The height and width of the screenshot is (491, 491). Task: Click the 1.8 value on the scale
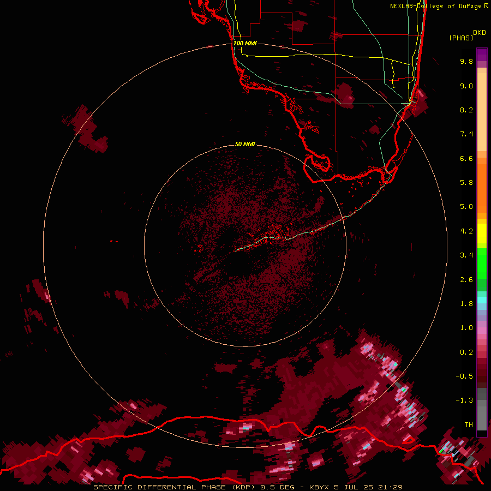pos(466,304)
